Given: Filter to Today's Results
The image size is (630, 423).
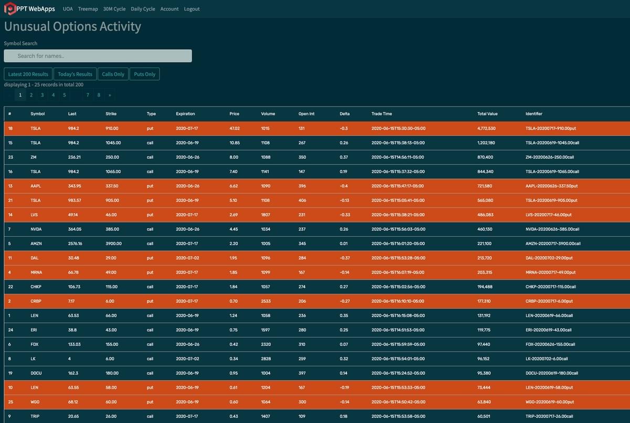Looking at the screenshot, I should (x=75, y=74).
